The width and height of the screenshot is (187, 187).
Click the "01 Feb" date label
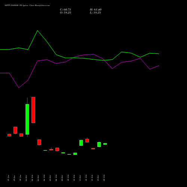point(27,178)
